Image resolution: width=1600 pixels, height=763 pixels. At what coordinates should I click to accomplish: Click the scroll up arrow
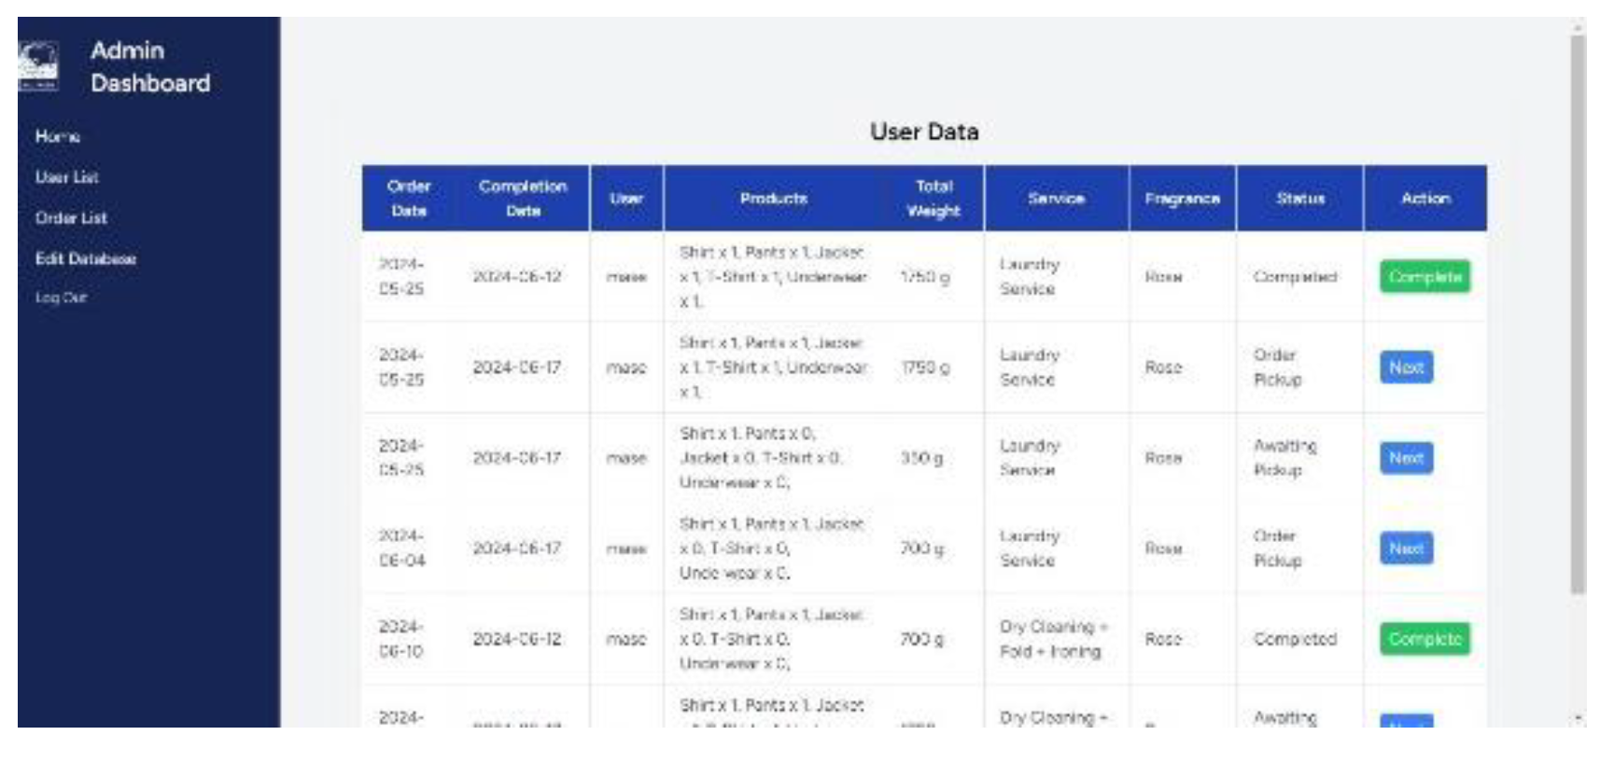tap(1578, 25)
